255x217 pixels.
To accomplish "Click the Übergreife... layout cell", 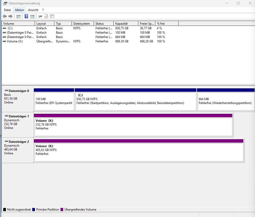I will pyautogui.click(x=45, y=41).
